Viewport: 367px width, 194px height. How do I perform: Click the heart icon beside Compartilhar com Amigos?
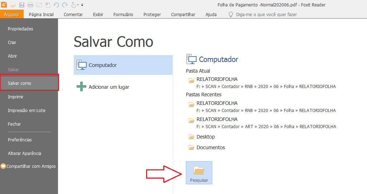coord(3,166)
